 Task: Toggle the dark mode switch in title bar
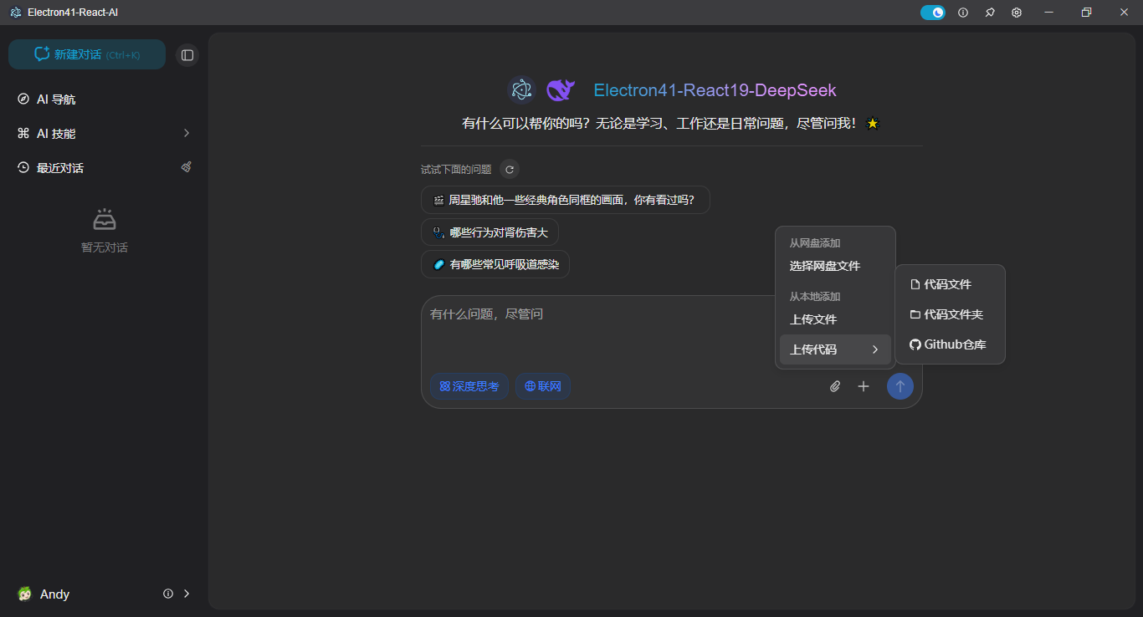(x=933, y=13)
